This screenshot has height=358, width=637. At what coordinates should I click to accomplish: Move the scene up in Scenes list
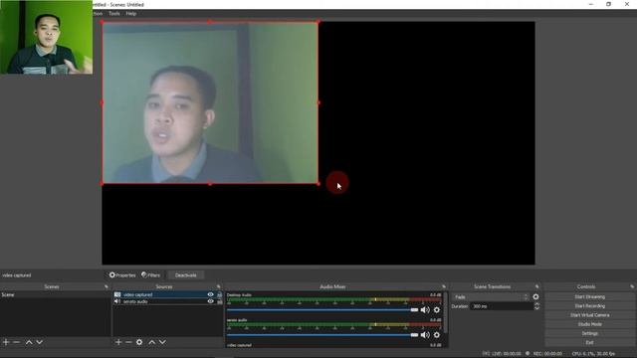(29, 342)
